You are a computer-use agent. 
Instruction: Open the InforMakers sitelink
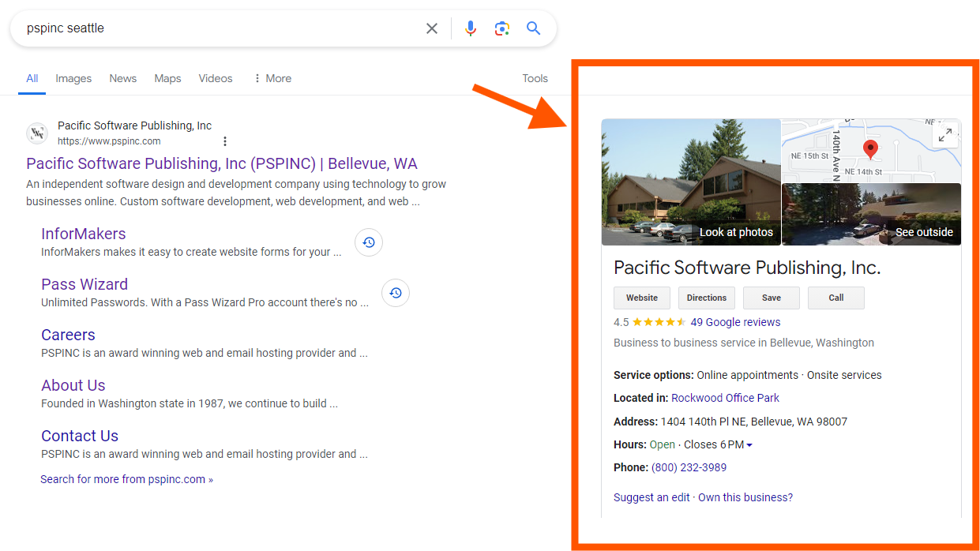pos(84,234)
